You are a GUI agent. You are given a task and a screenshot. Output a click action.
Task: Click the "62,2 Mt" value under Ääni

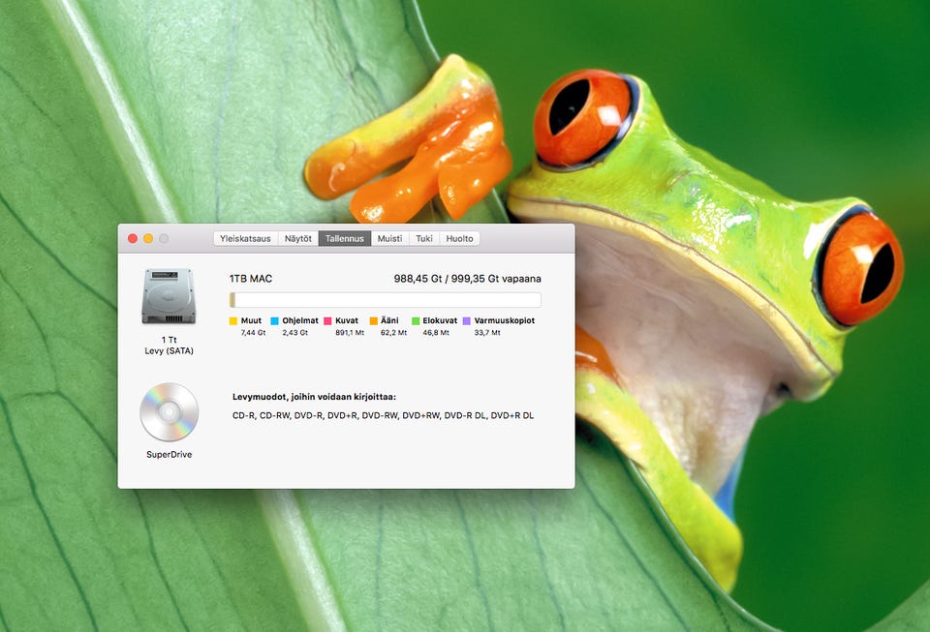click(x=394, y=333)
